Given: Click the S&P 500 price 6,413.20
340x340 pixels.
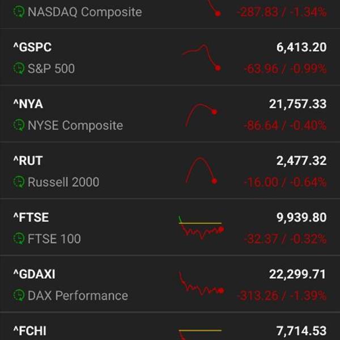Looking at the screenshot, I should tap(301, 48).
